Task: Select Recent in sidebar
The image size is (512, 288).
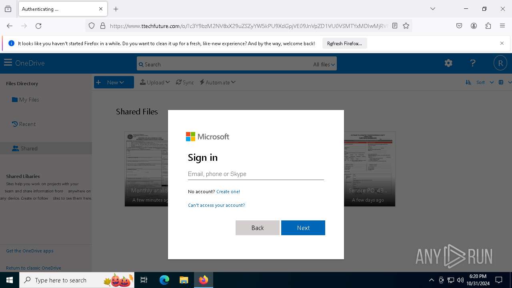Action: [24, 124]
